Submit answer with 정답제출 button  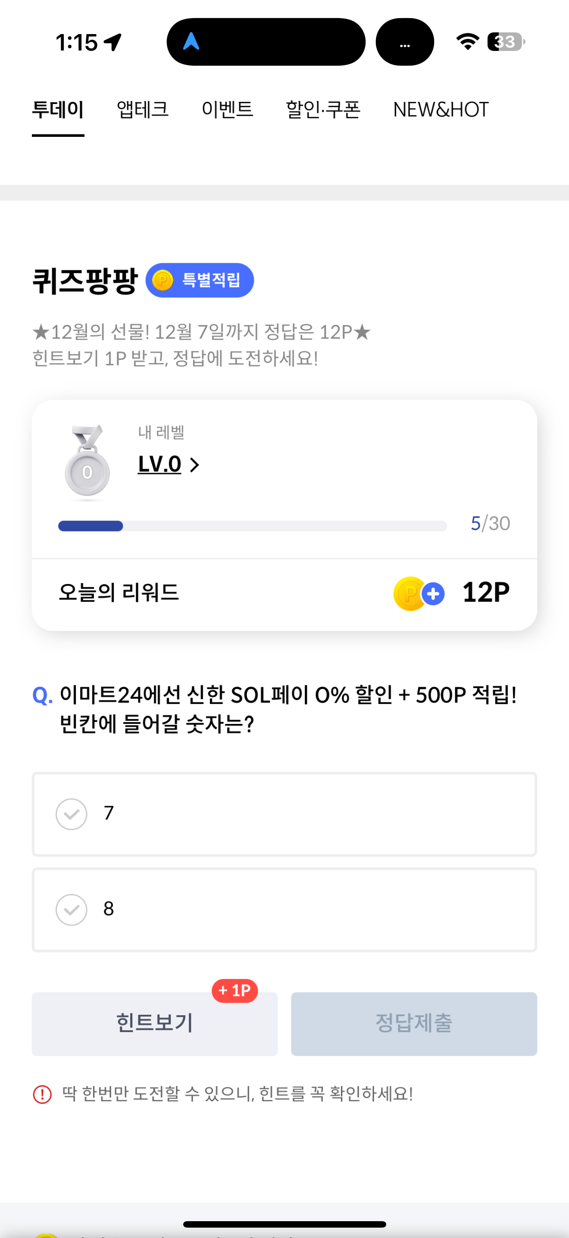click(x=414, y=1023)
